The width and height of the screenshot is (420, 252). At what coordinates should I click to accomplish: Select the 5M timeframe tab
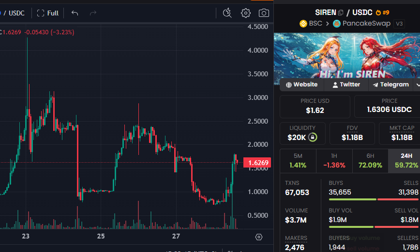pyautogui.click(x=298, y=161)
